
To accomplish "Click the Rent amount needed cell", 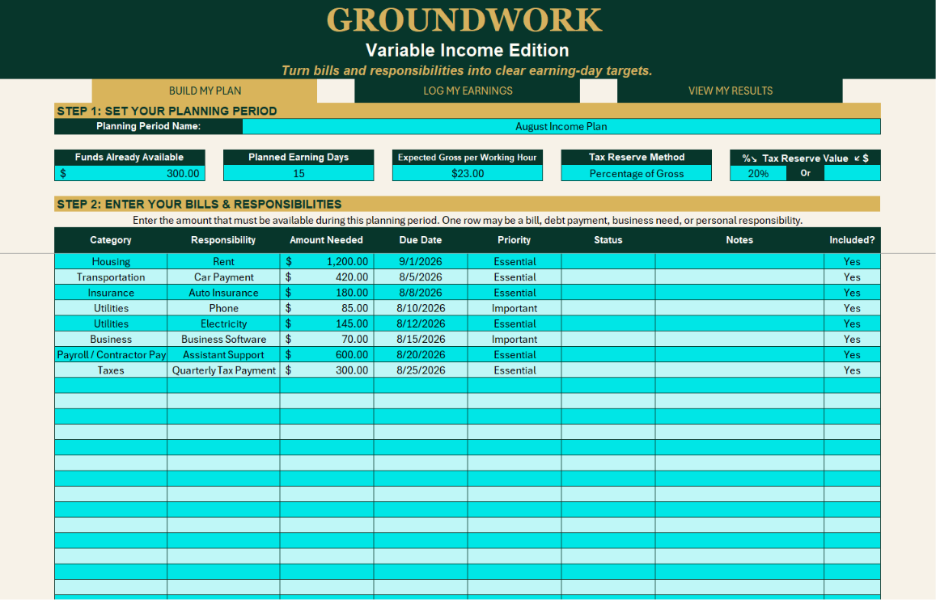I will tap(327, 261).
